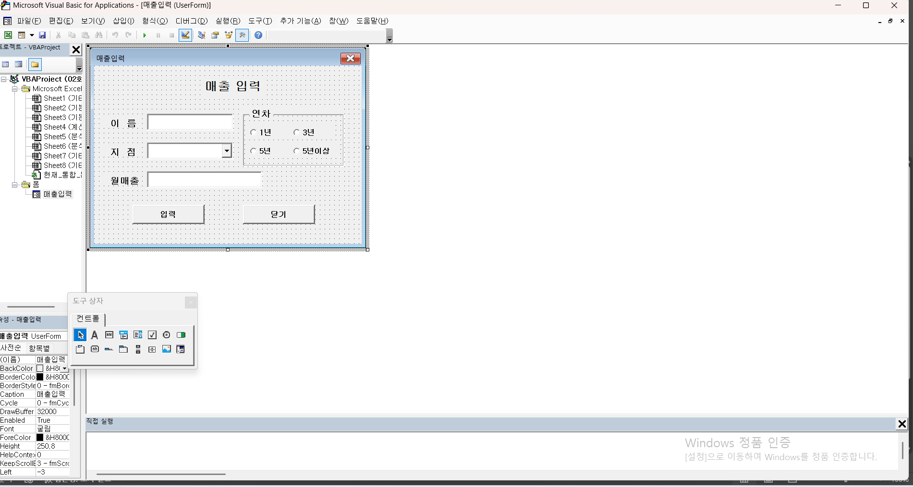The height and width of the screenshot is (487, 913).
Task: Open the Object Browser from the toolbar
Action: [x=229, y=35]
